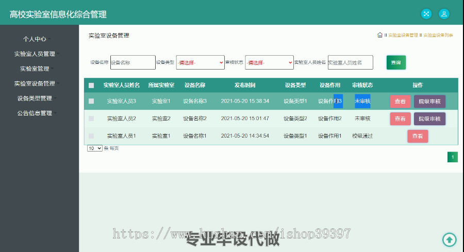Click the 设备作用1 cell

click(x=330, y=136)
